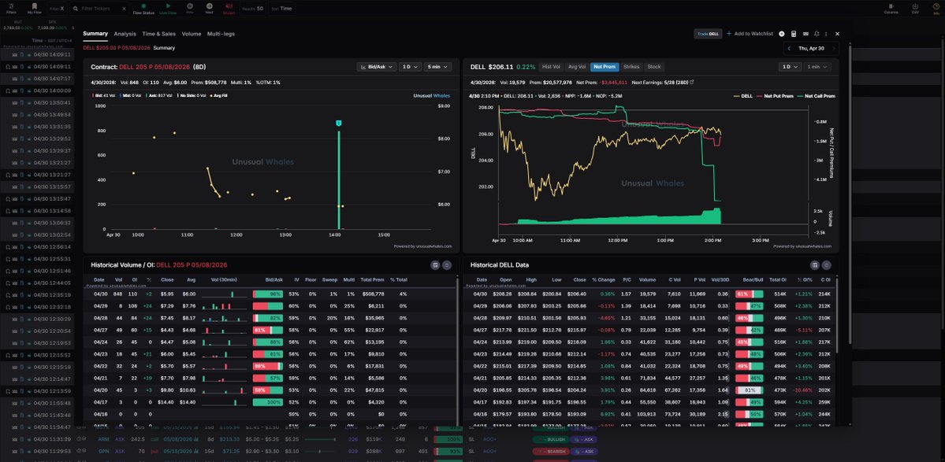The width and height of the screenshot is (945, 462).
Task: Click Add to Watchlist
Action: coord(750,34)
